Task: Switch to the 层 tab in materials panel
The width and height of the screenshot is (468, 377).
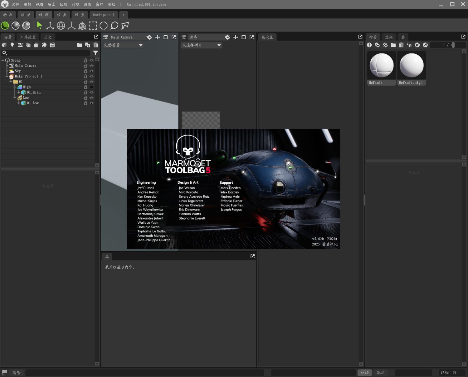Action: click(403, 37)
